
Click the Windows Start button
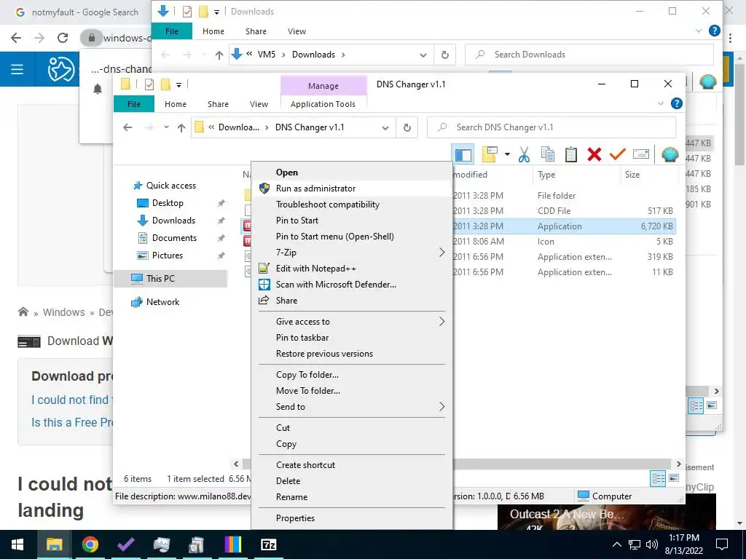click(17, 544)
